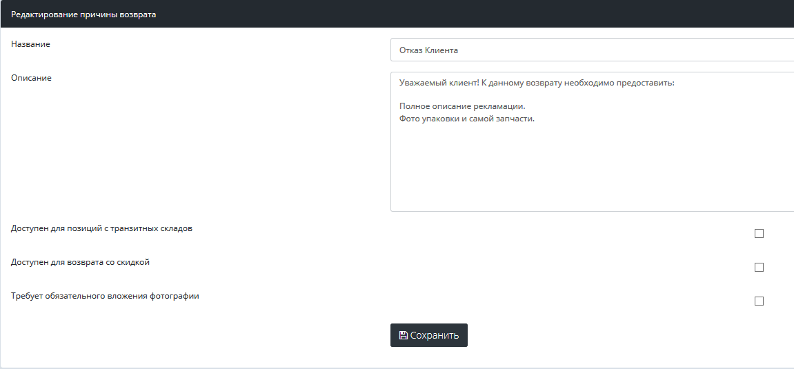Click the word 'Клиента' in the name field
The image size is (794, 369).
[442, 50]
